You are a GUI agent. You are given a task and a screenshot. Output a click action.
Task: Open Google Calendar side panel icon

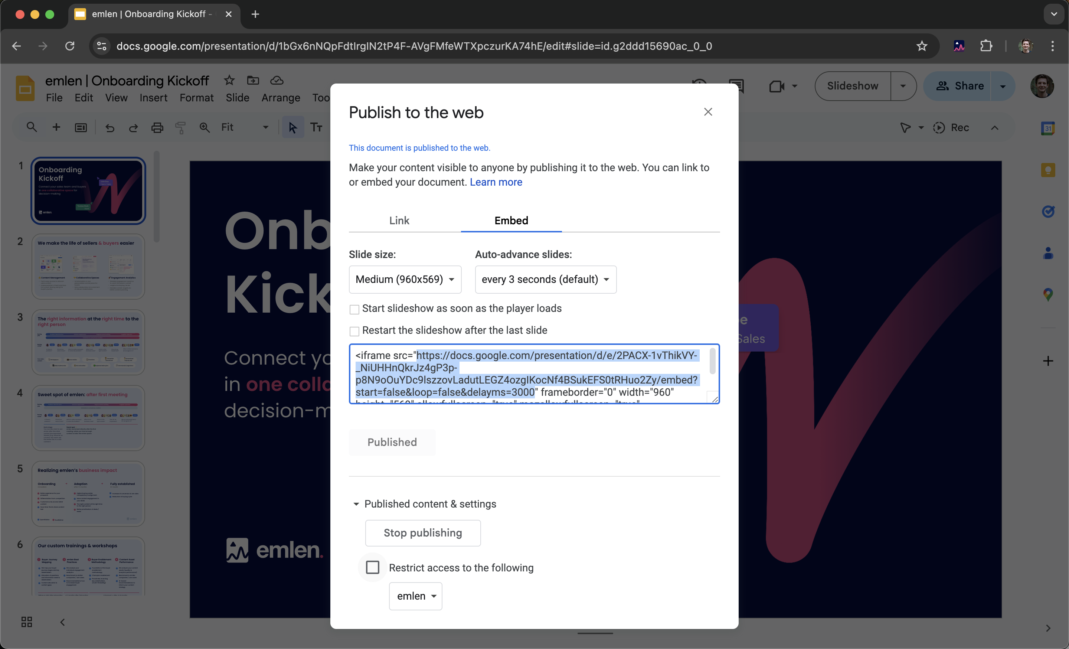coord(1048,128)
